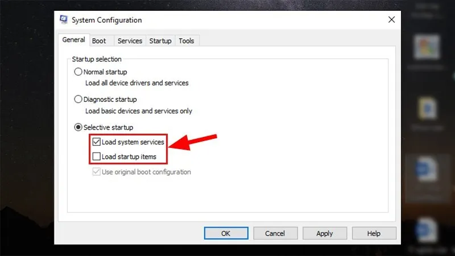This screenshot has height=256, width=455.
Task: Check the Load startup items checkbox
Action: tap(96, 156)
